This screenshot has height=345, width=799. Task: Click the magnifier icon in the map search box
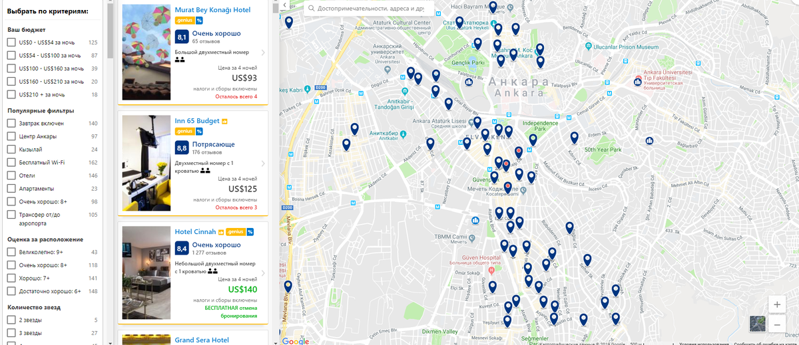click(311, 9)
